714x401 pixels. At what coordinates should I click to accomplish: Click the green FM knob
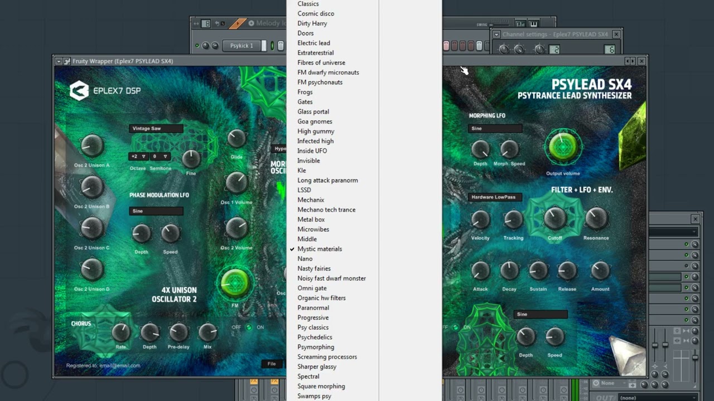click(235, 282)
